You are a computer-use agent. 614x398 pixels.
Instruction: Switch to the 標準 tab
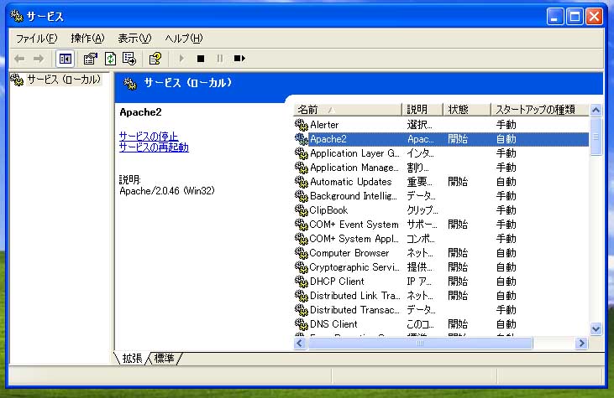(164, 358)
